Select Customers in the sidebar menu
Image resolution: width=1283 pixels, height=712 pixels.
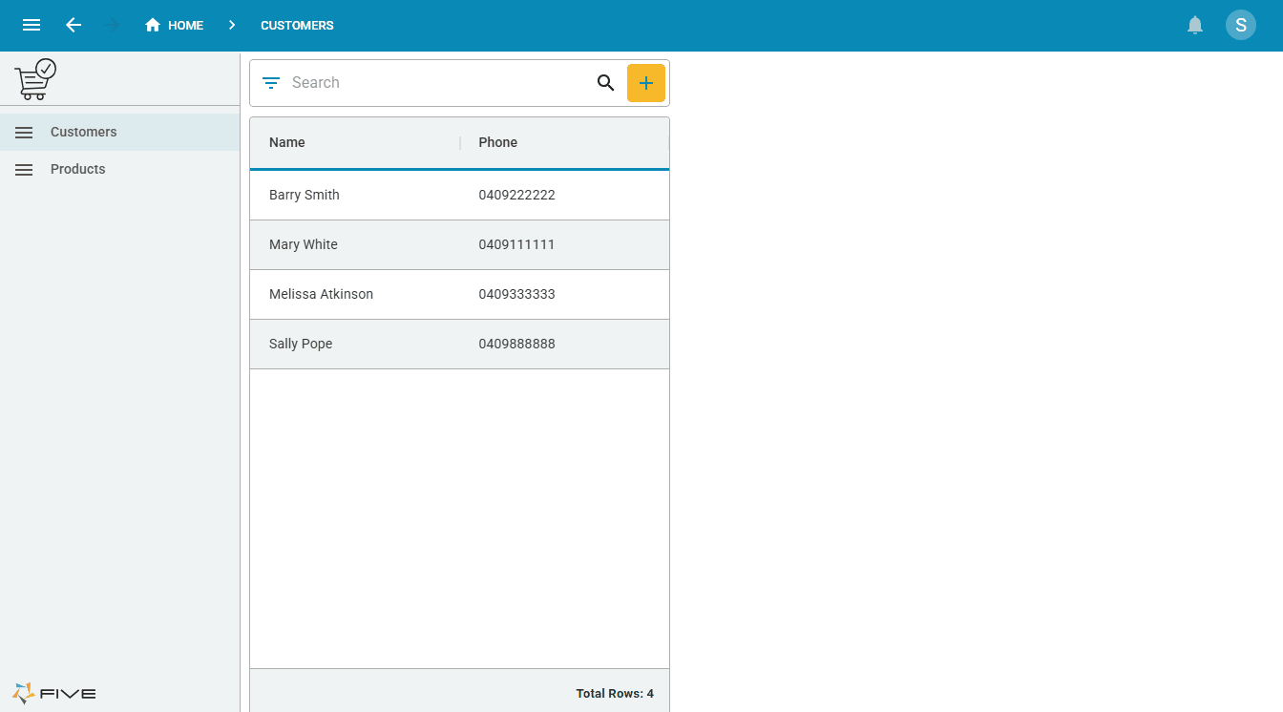coord(84,132)
